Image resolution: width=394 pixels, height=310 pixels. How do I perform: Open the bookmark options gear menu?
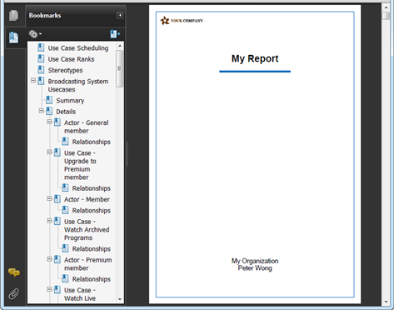click(x=35, y=34)
